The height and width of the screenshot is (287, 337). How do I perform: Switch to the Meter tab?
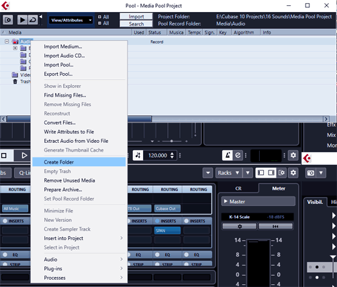pos(279,188)
